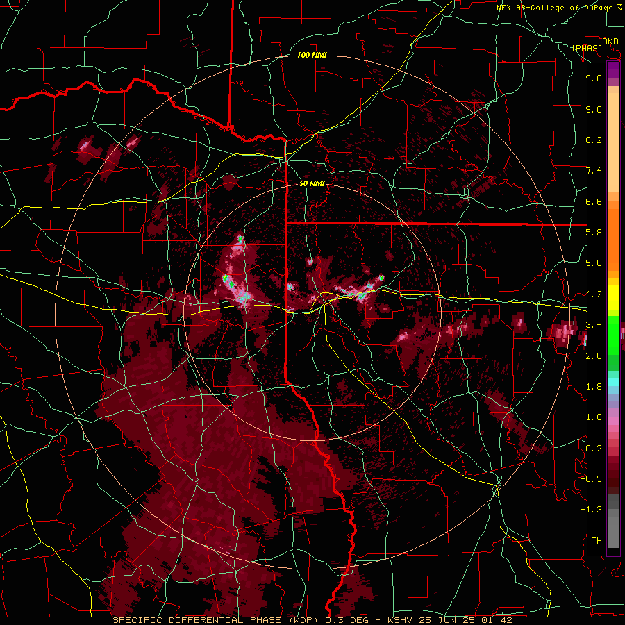Click the 50 NMI range ring label
The width and height of the screenshot is (625, 625).
(312, 183)
